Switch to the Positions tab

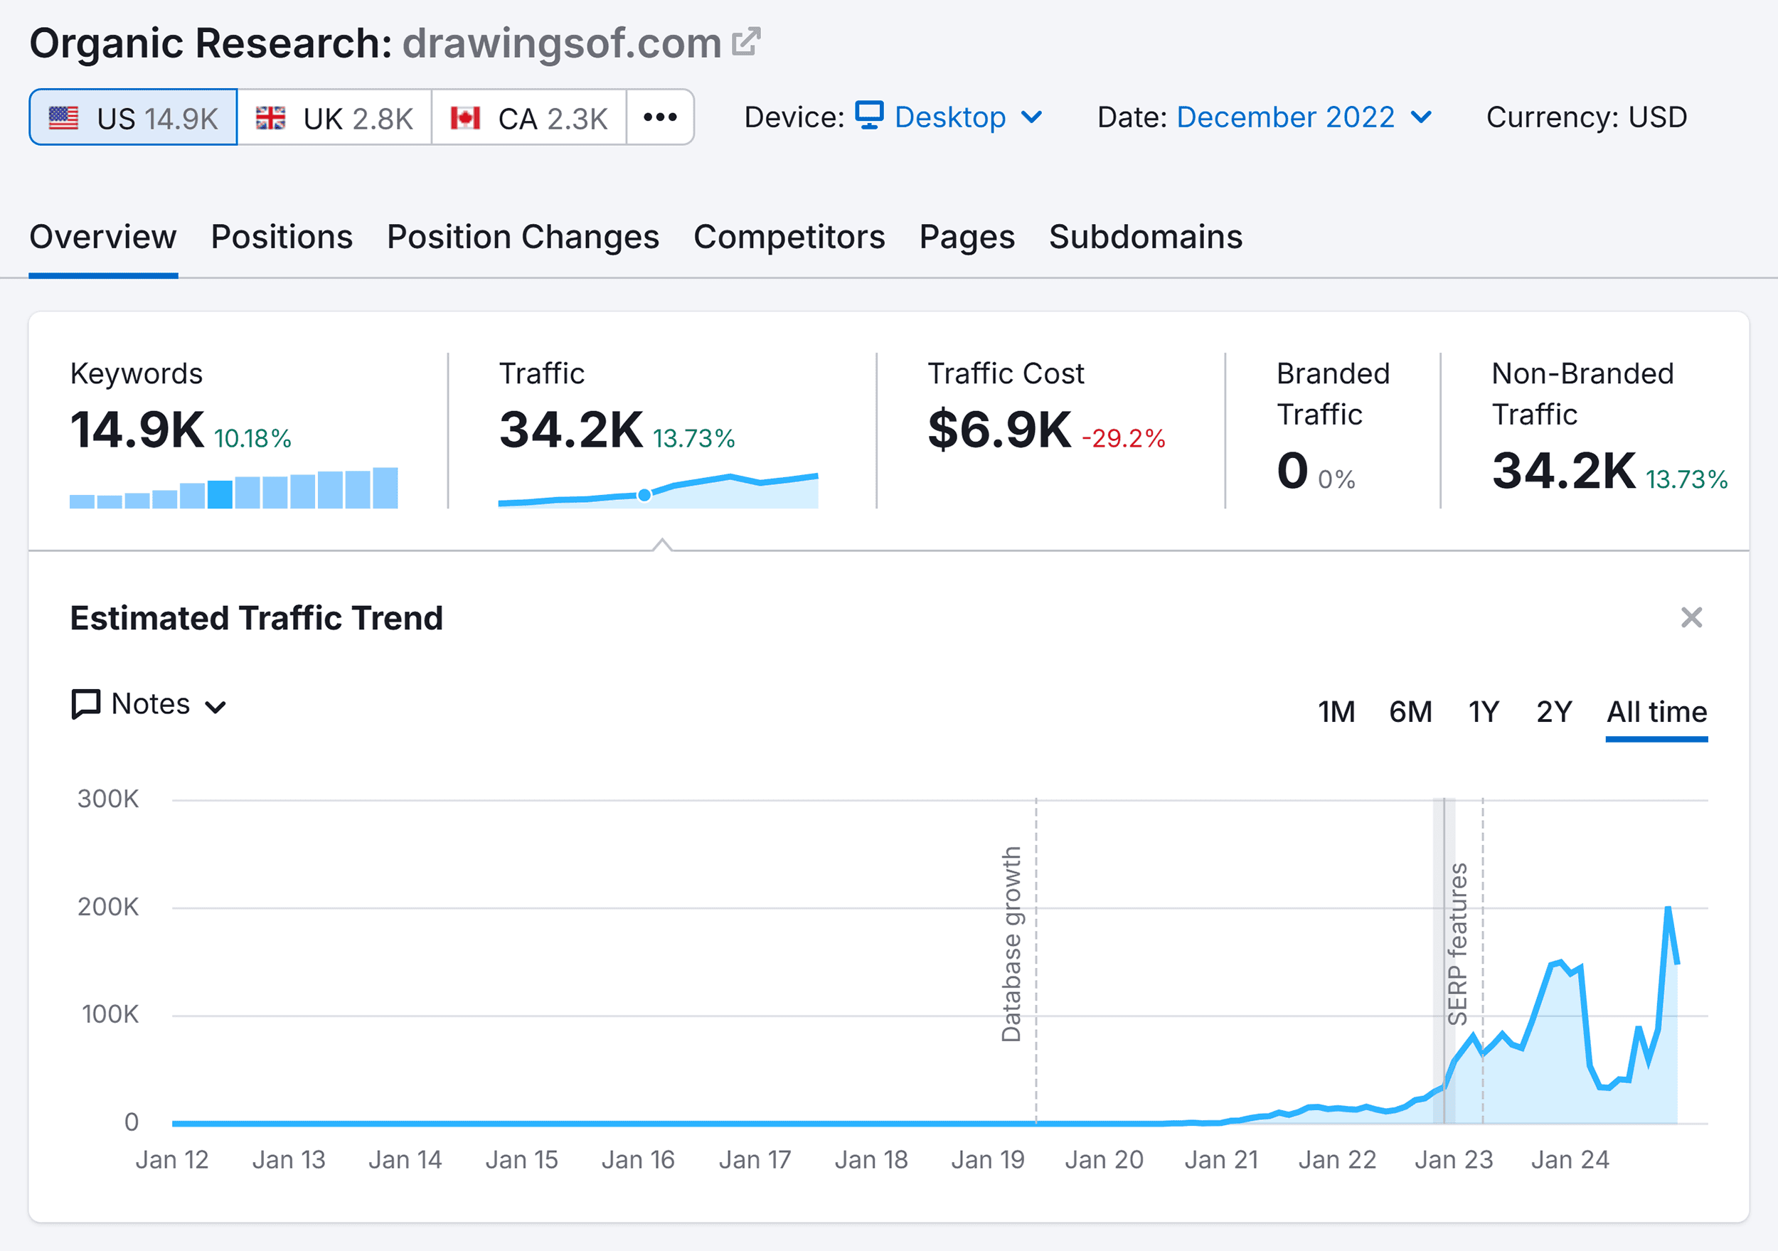(x=282, y=237)
